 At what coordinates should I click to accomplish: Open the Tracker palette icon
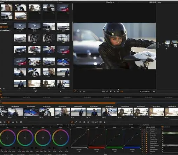pos(84,122)
